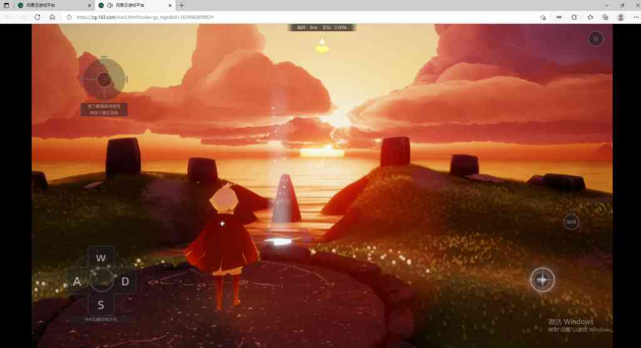641x348 pixels.
Task: Click the round settings button at top right of game
Action: pyautogui.click(x=596, y=39)
